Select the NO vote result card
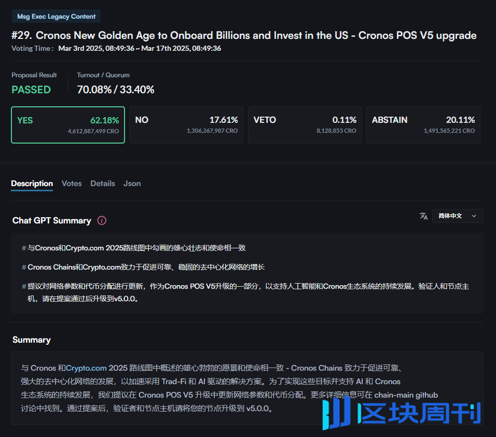The width and height of the screenshot is (496, 437). pos(186,125)
